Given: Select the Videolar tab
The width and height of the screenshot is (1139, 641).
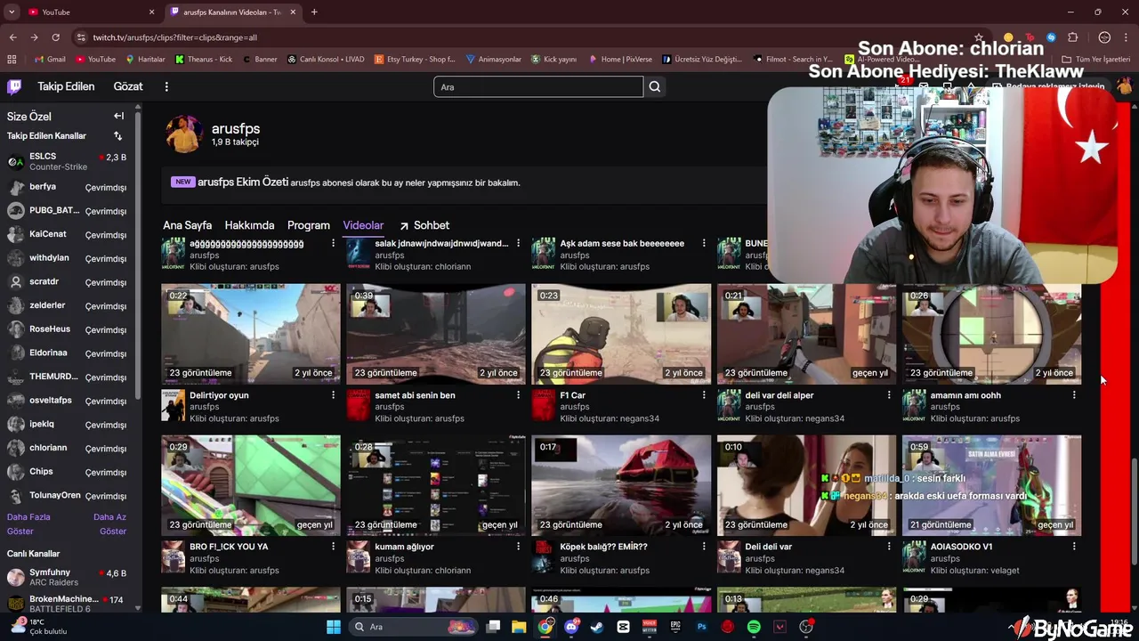Looking at the screenshot, I should click(x=363, y=225).
